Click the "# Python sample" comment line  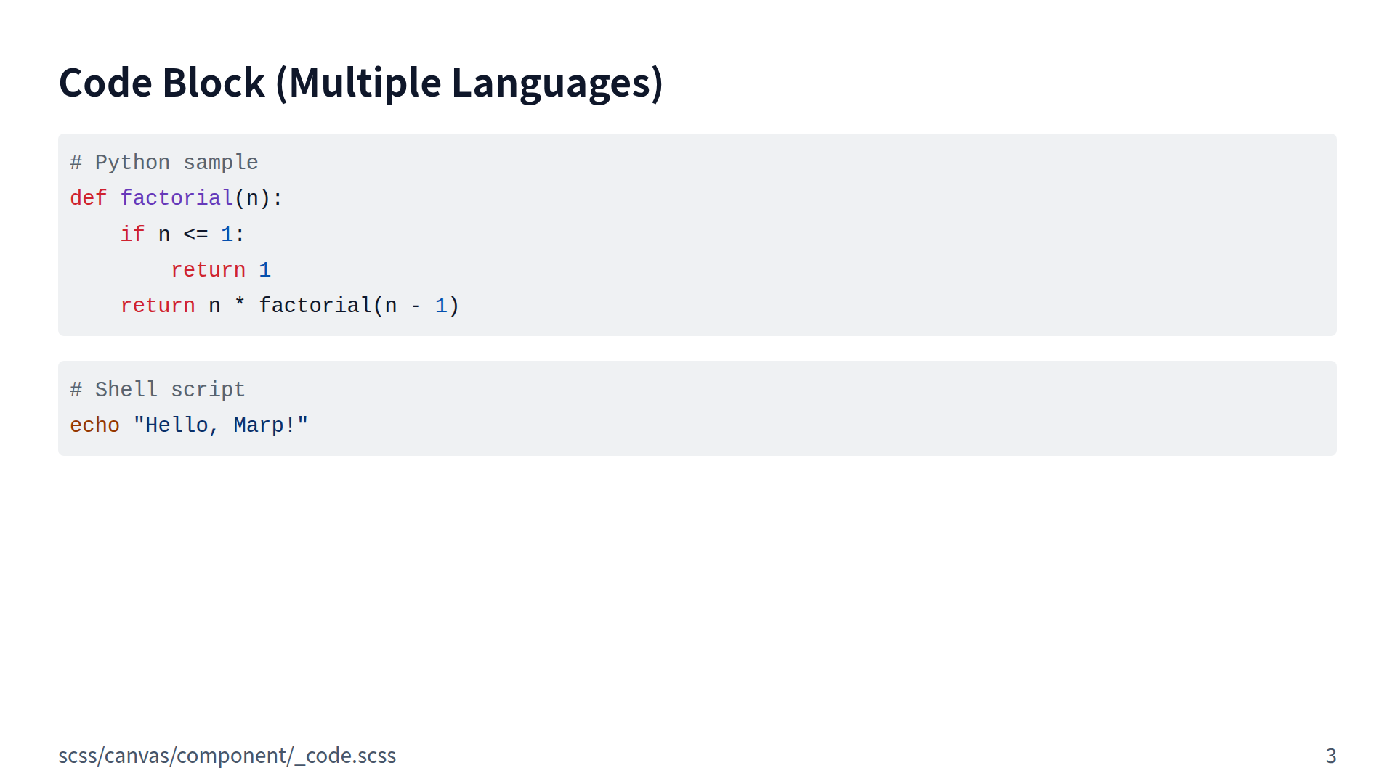[x=164, y=163]
